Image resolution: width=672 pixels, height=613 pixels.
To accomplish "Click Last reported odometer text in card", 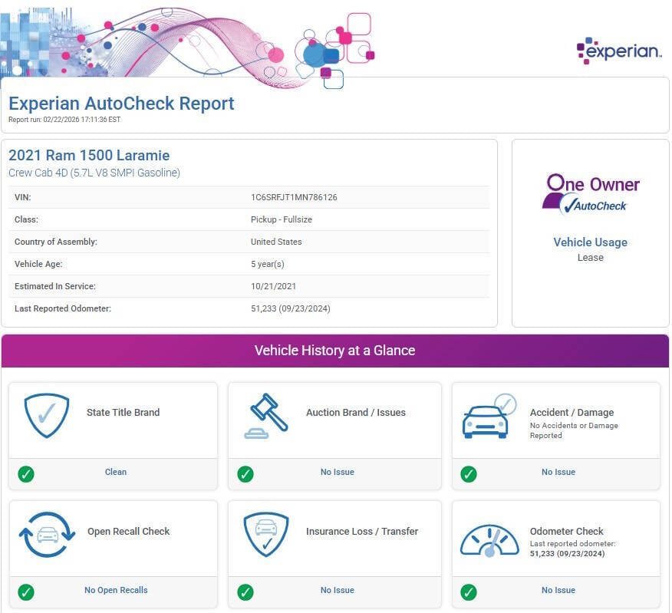I will coord(572,543).
